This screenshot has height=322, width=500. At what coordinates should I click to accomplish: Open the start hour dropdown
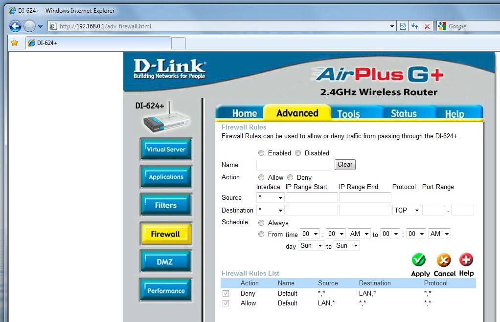click(310, 234)
